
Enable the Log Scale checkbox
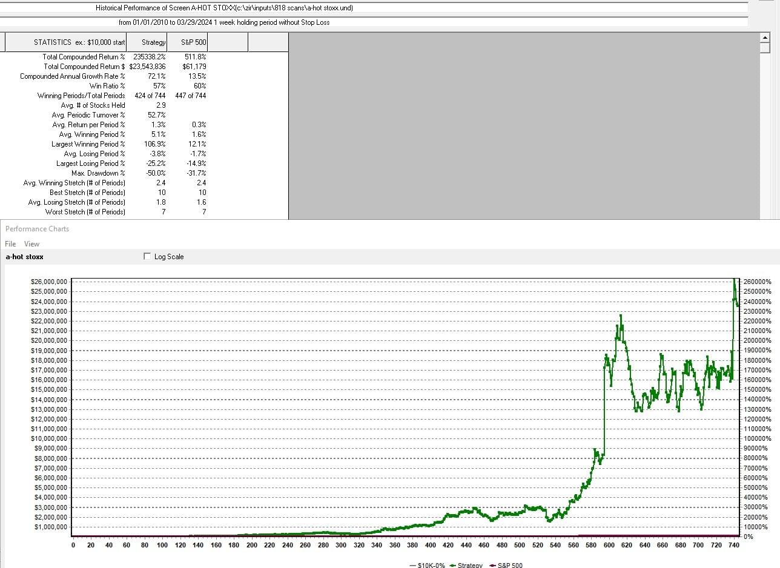pos(147,257)
